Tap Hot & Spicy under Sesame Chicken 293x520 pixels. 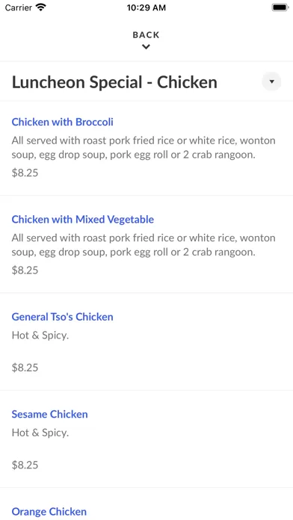[40, 433]
